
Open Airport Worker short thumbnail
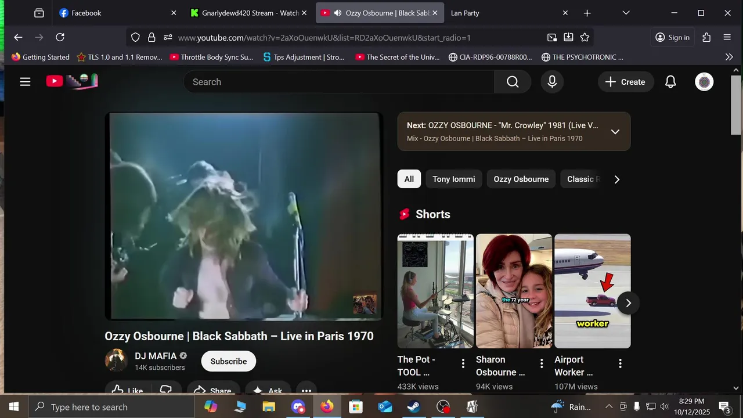pos(593,291)
